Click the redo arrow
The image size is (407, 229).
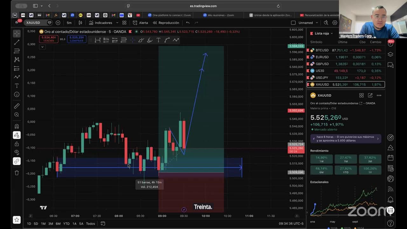pyautogui.click(x=196, y=23)
